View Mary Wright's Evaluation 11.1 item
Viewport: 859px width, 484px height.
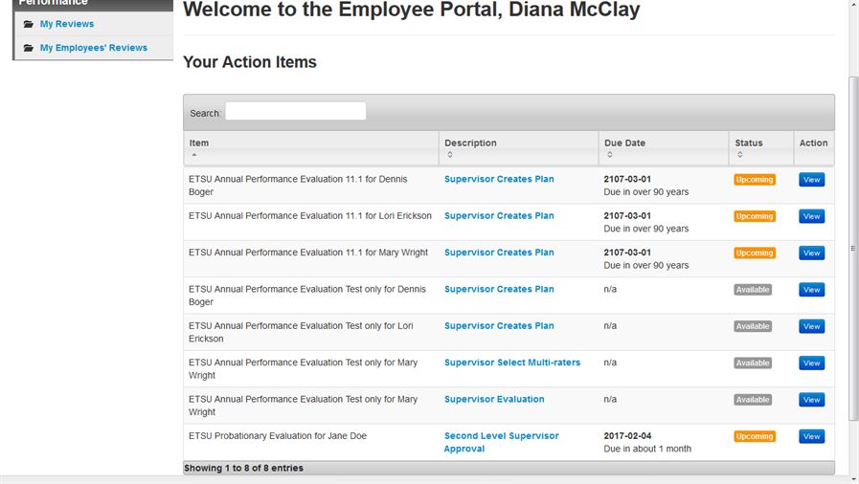[x=811, y=253]
